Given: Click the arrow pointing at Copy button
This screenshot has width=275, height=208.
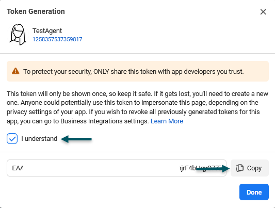Looking at the screenshot, I should pos(213,169).
